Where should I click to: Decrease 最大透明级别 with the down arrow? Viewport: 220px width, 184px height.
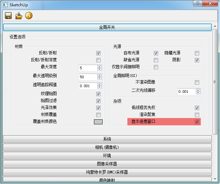pos(100,78)
